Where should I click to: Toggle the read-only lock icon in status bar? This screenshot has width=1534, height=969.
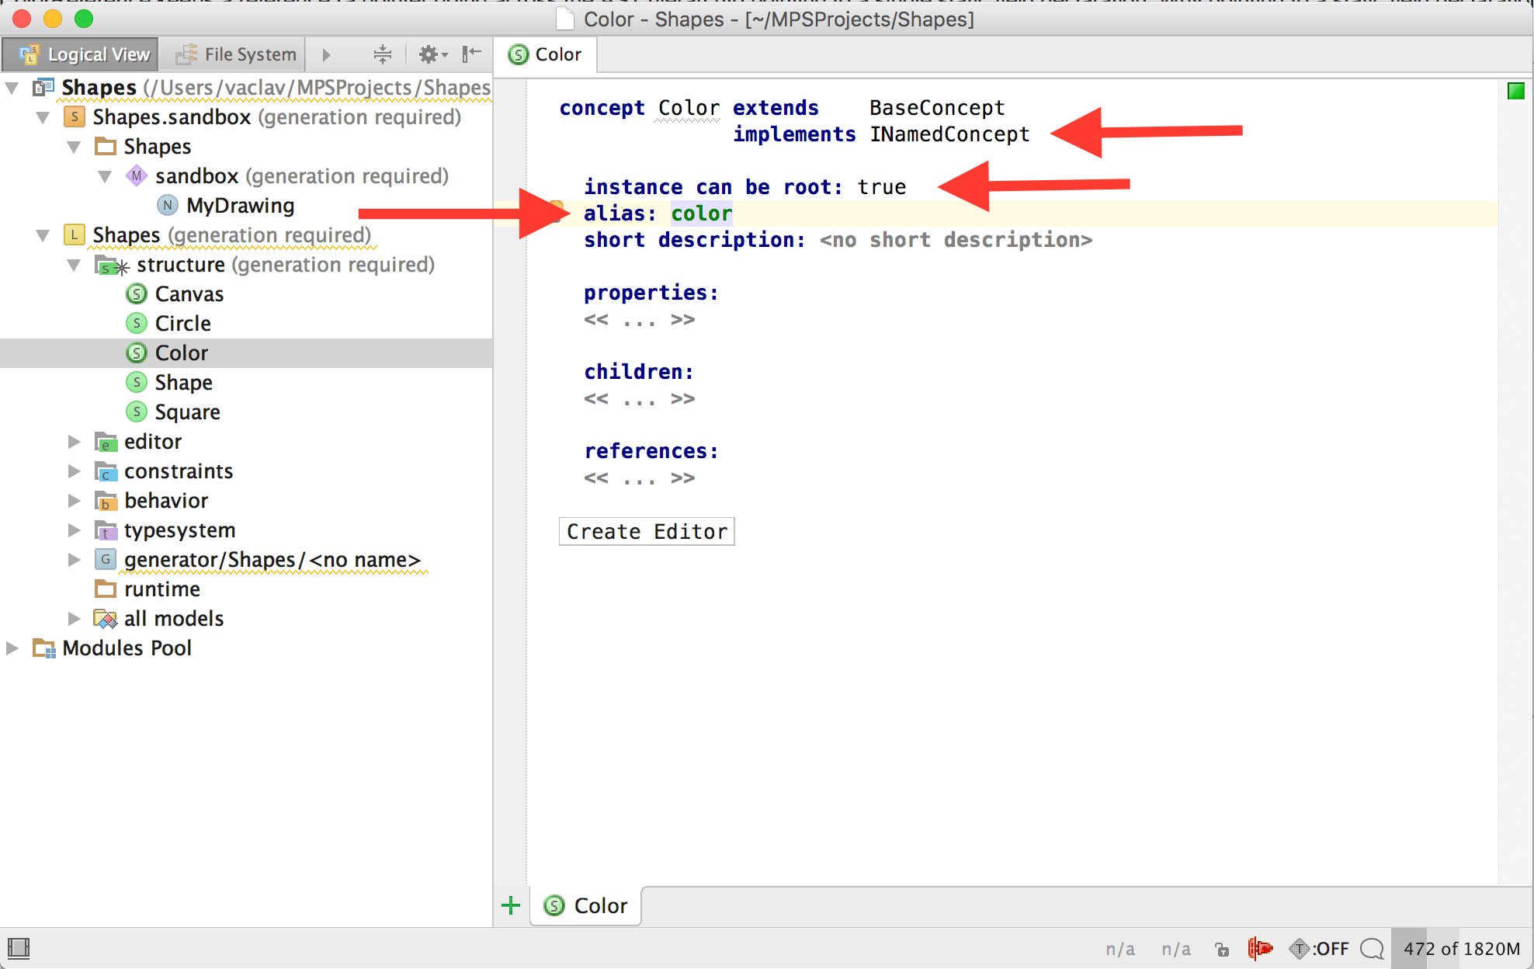click(x=1222, y=949)
